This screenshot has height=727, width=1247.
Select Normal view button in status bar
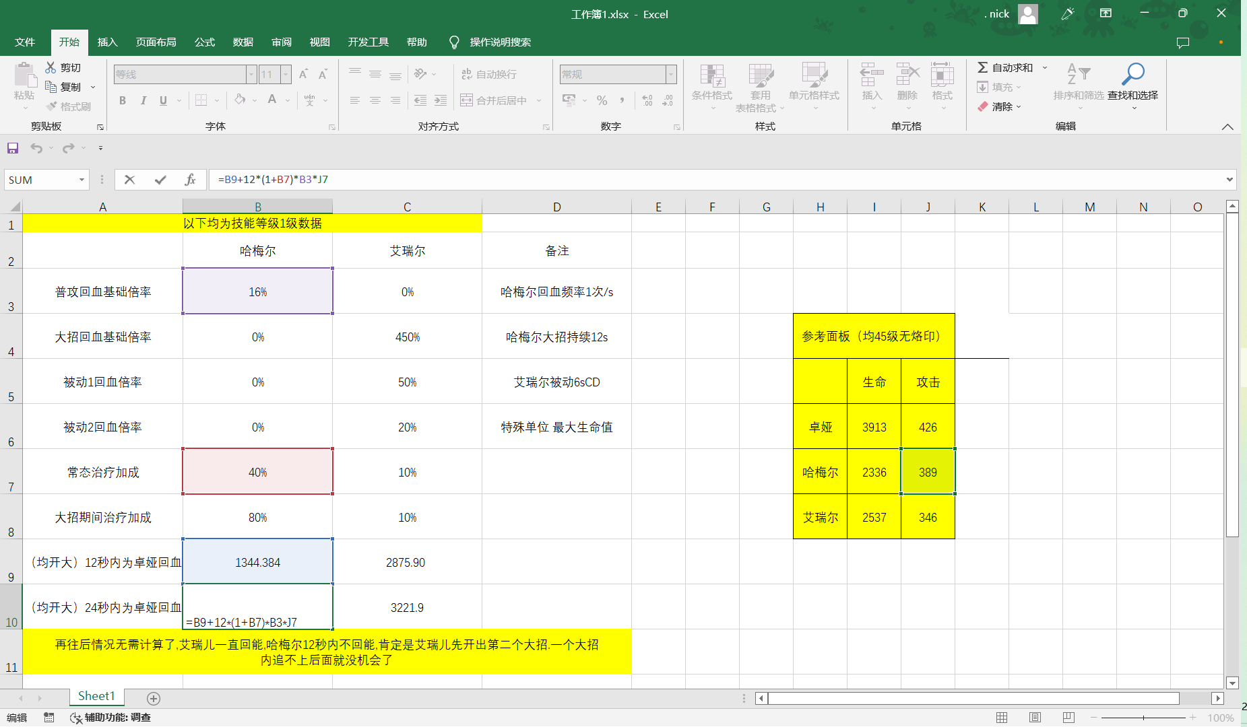(1002, 718)
